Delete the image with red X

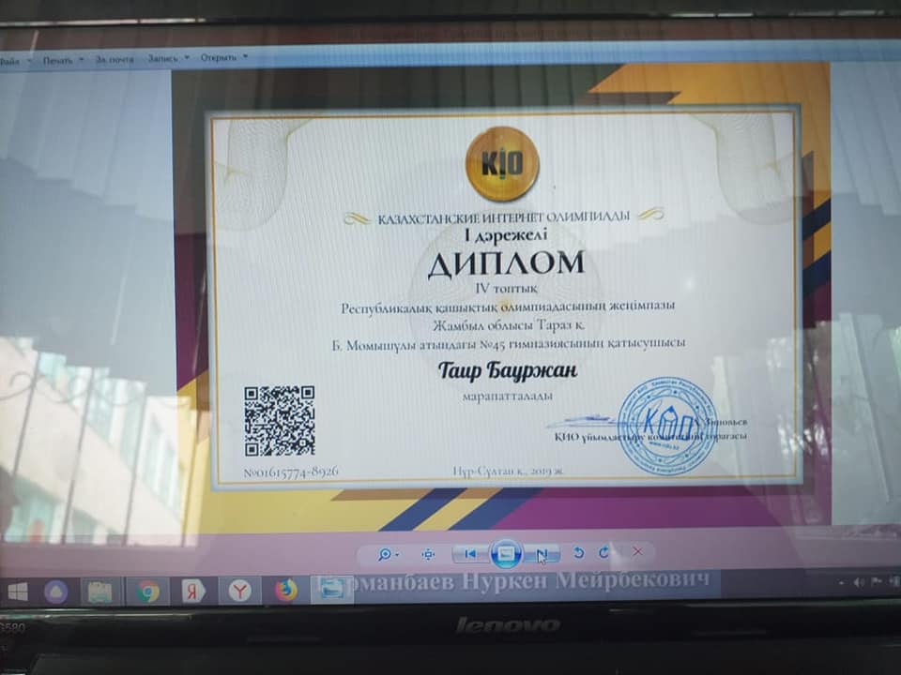pos(637,551)
